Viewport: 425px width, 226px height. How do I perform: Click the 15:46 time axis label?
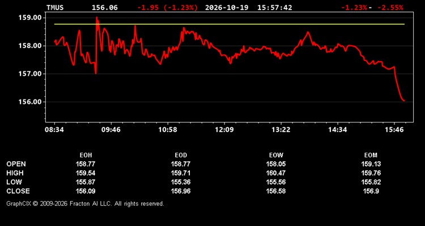coord(394,130)
